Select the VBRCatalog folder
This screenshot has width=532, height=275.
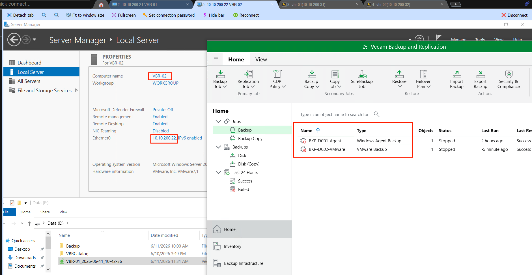77,254
